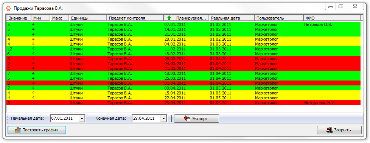Sort by the Макс column header

coord(60,18)
